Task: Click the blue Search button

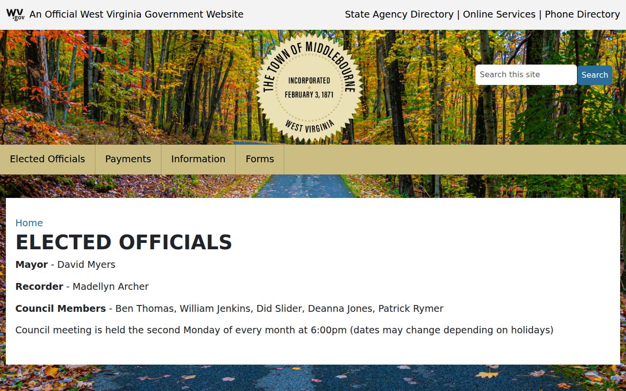Action: [x=595, y=75]
